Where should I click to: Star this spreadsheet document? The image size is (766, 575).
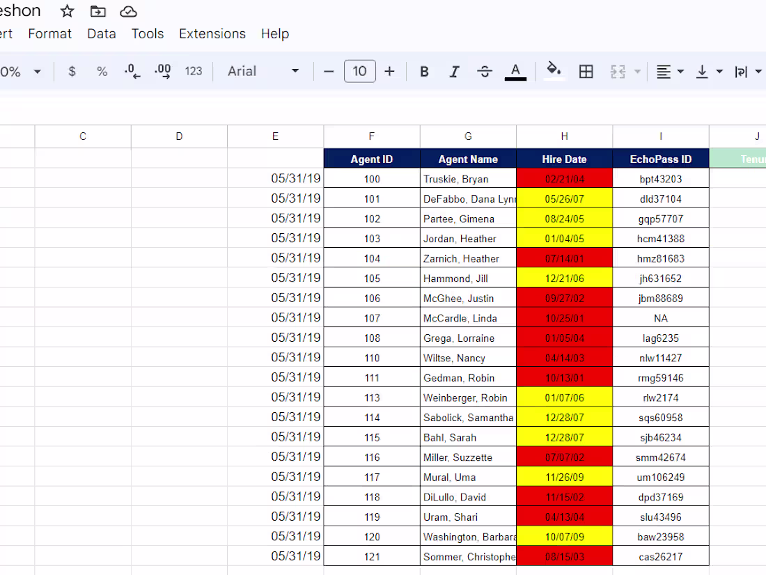pos(67,11)
